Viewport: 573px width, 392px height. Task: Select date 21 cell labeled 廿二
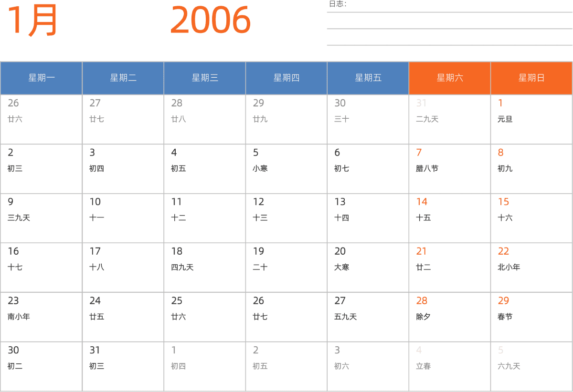tap(450, 268)
